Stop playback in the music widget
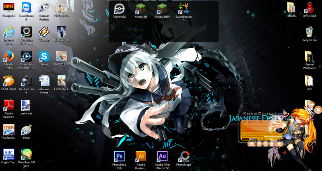The height and width of the screenshot is (171, 322). [272, 144]
